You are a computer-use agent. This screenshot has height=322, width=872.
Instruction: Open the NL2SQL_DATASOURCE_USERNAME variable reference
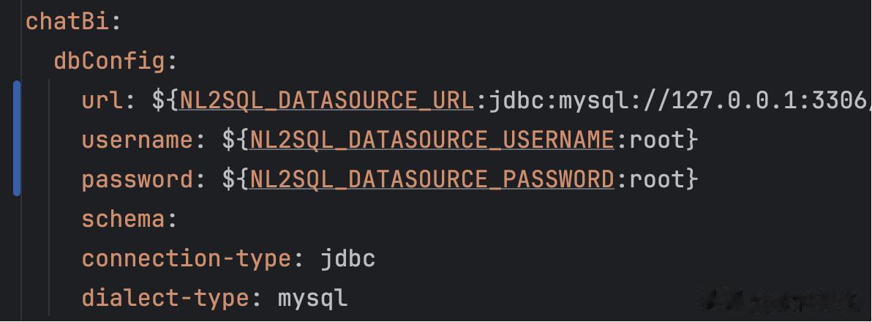tap(432, 140)
